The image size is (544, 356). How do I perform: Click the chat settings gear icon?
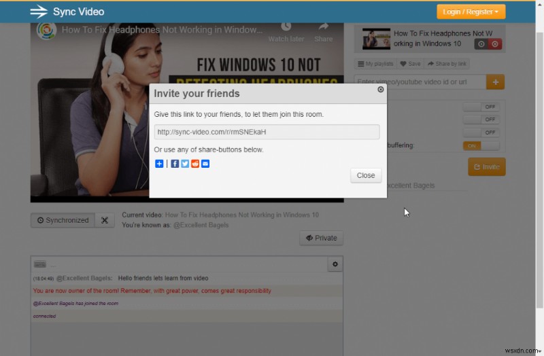click(335, 264)
